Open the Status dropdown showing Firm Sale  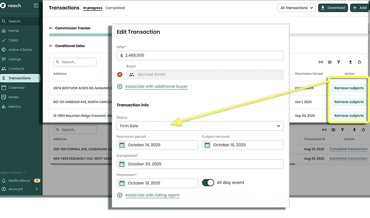[200, 126]
